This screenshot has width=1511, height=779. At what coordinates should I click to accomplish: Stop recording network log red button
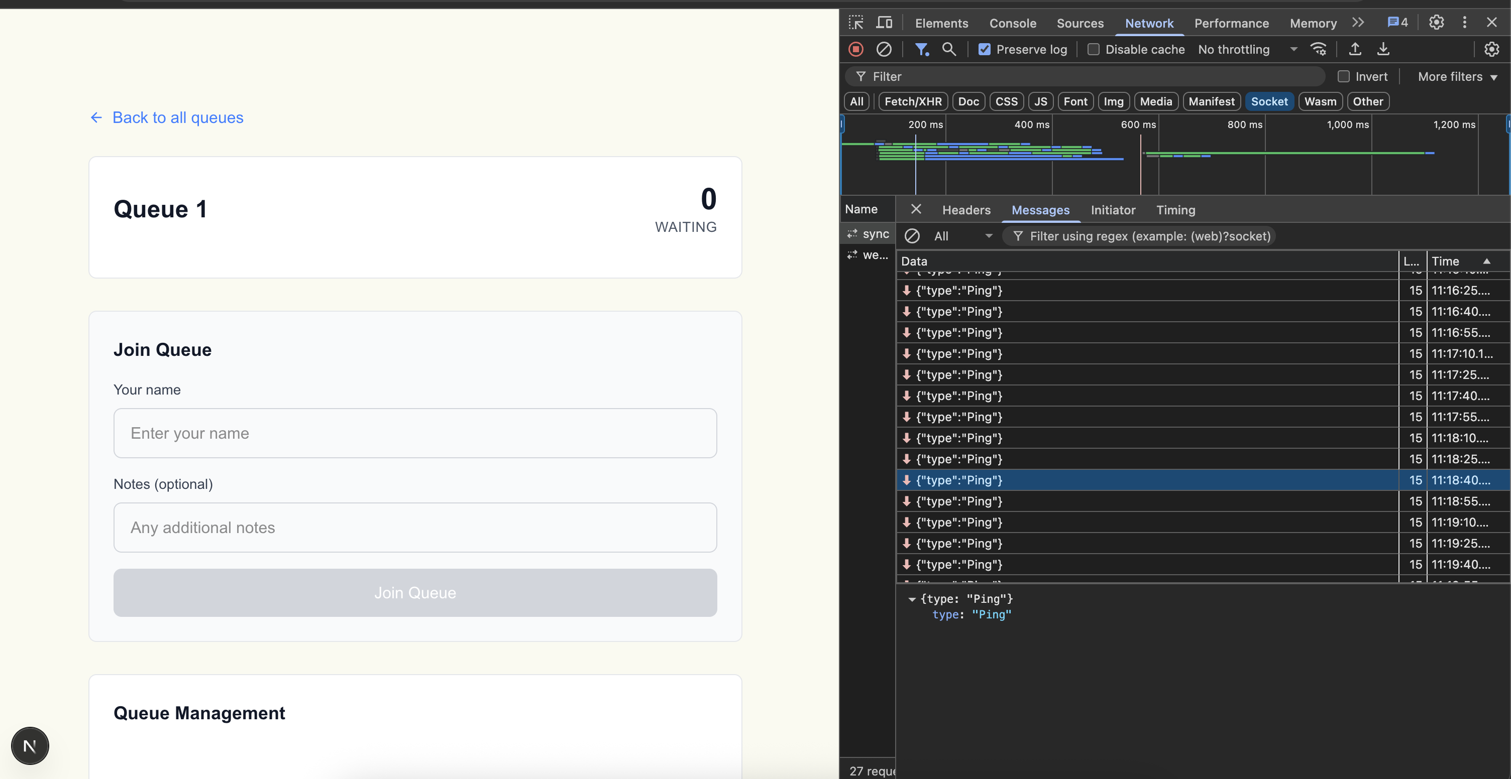coord(856,49)
